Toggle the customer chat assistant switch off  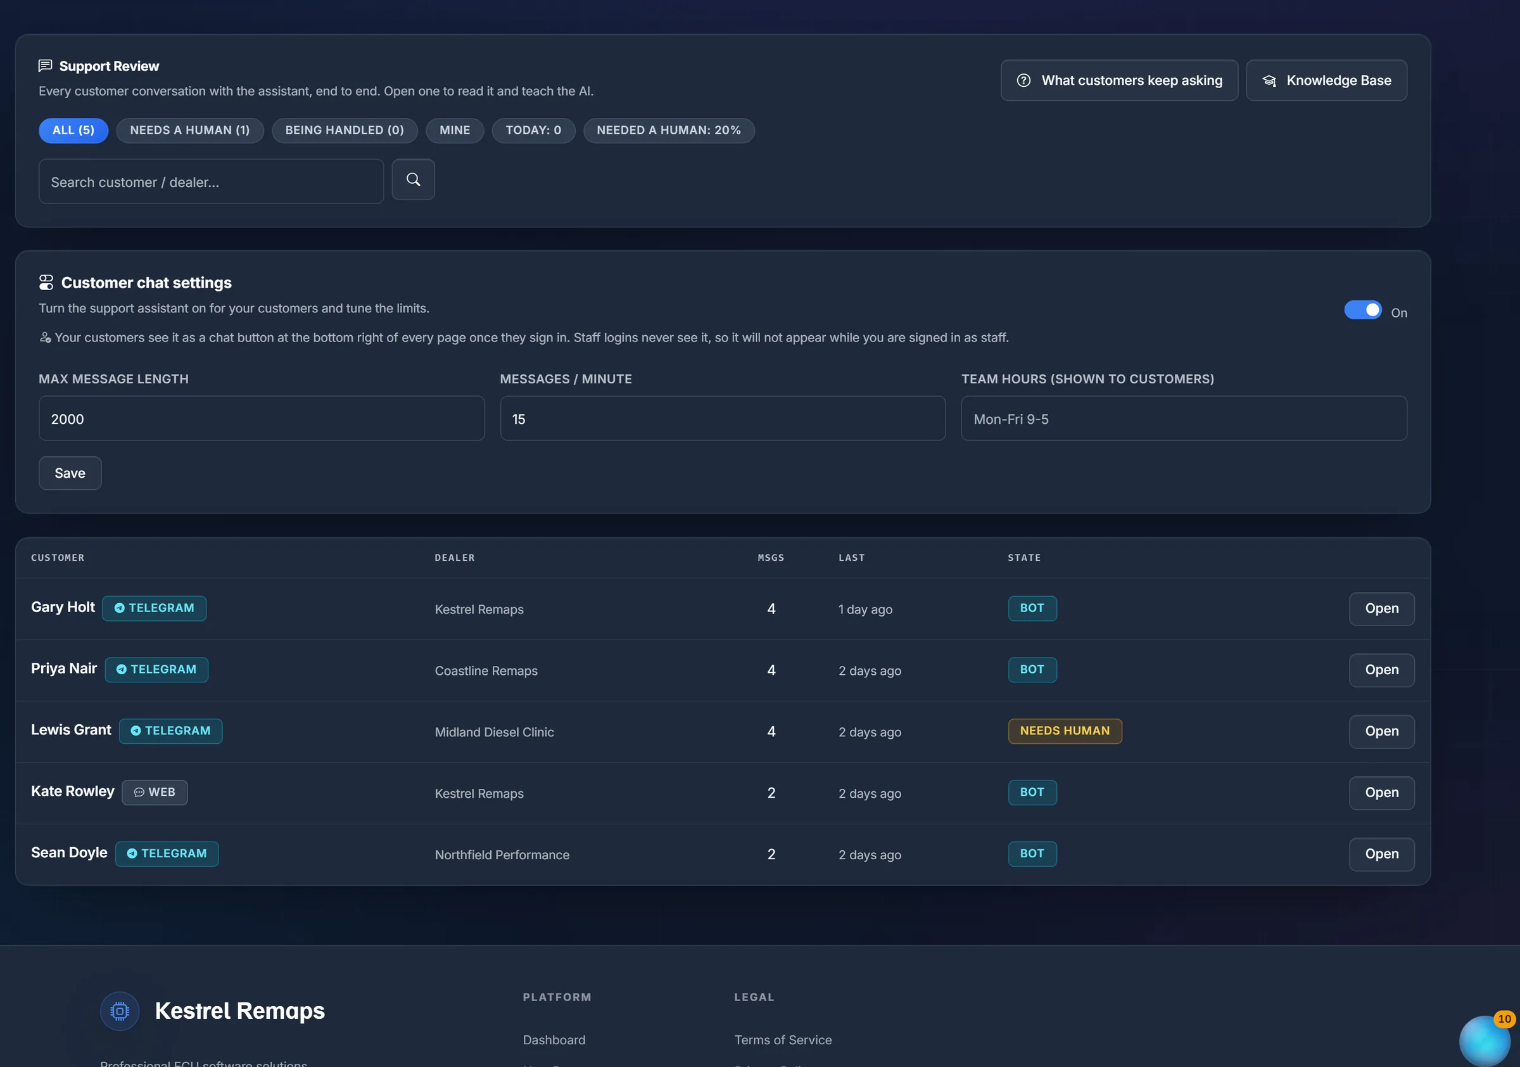click(1362, 310)
